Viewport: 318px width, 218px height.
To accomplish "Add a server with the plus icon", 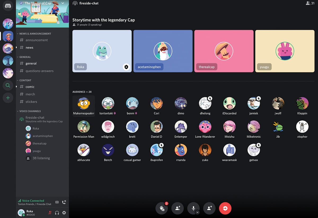I will point(8,98).
